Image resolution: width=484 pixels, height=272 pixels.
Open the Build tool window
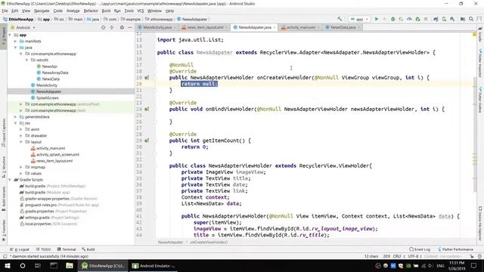pos(88,249)
